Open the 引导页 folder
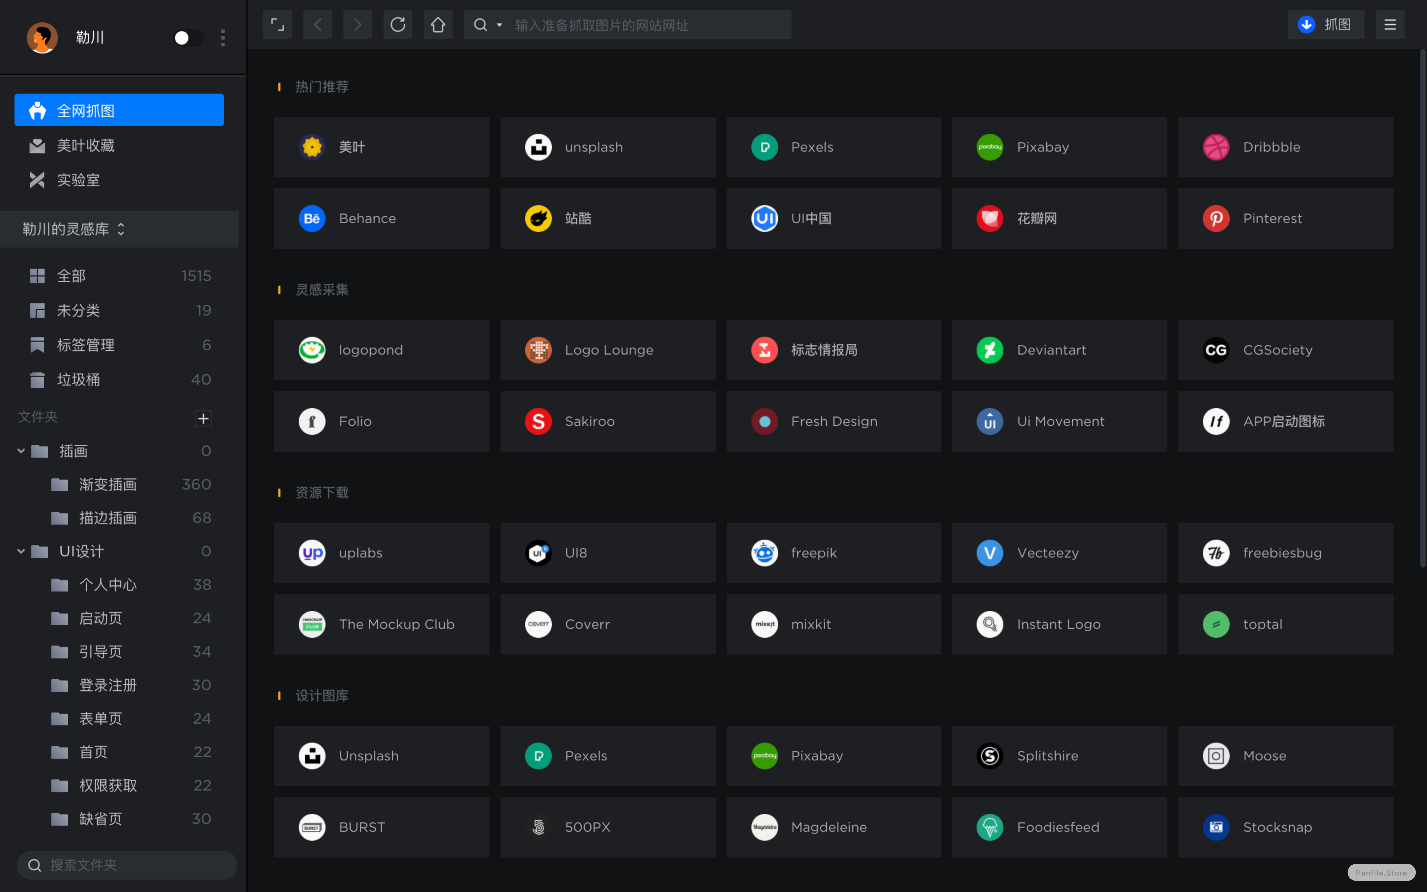Image resolution: width=1427 pixels, height=892 pixels. 119,651
